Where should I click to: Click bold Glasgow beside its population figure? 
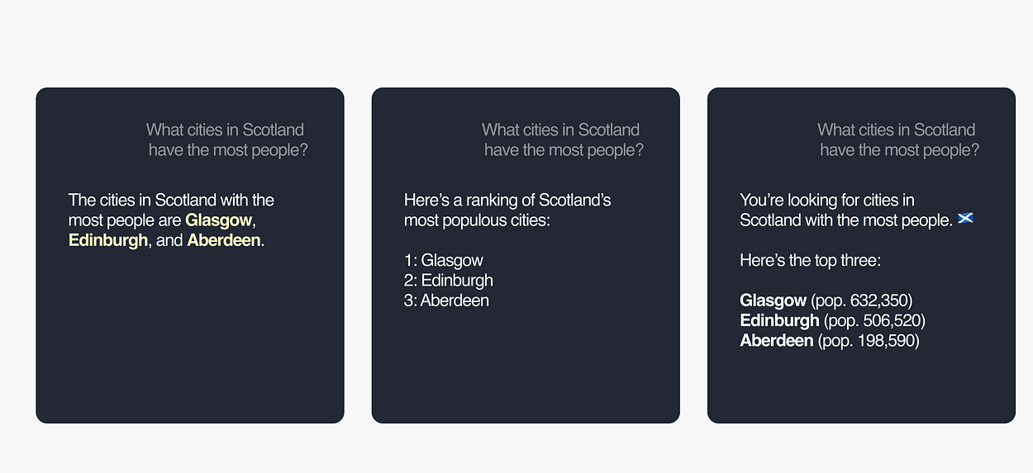tap(774, 300)
